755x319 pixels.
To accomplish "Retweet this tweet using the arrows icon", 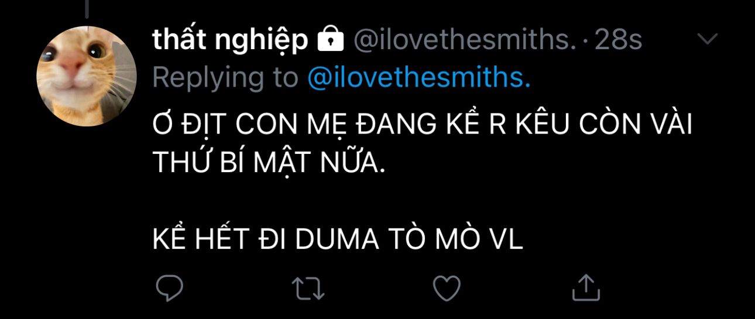I will pyautogui.click(x=309, y=288).
